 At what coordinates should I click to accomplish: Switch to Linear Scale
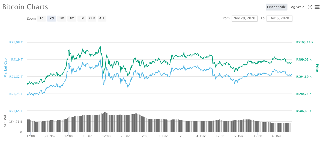tap(276, 7)
